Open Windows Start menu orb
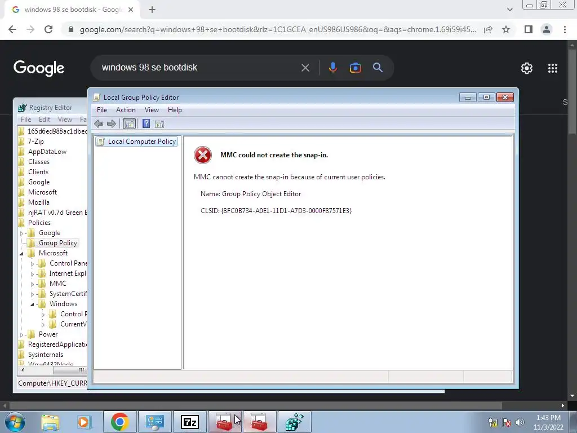Screen dimensions: 577x433 click(15, 422)
